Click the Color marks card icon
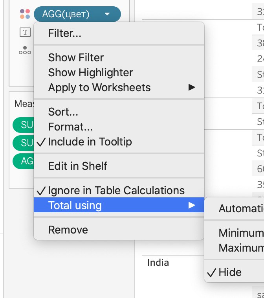Screen dimensions: 264x298 [x=25, y=14]
